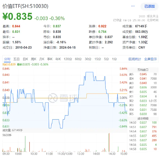160x156 pixels.
Task: Select the 卖4 row at 0.841
Action: 143,78
